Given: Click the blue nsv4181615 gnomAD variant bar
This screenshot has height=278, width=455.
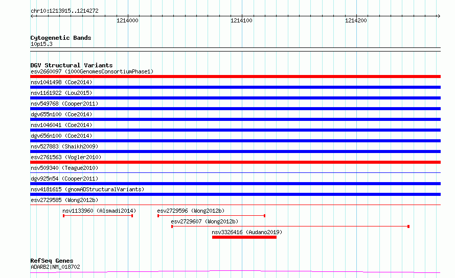Looking at the screenshot, I should [x=235, y=194].
